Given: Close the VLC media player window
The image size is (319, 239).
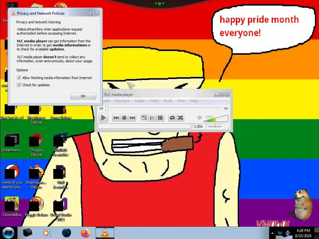Looking at the screenshot, I should (227, 95).
